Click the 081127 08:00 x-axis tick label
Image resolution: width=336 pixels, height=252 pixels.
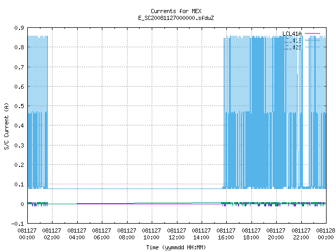pyautogui.click(x=127, y=234)
